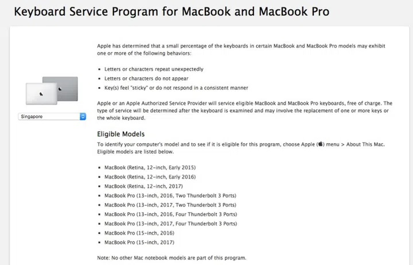The image size is (413, 265).
Task: Select MacBook (Retina, 12-inch, Early 2016) entry
Action: (x=150, y=177)
